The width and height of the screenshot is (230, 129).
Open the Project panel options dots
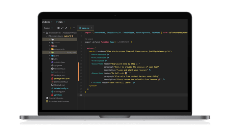tap(70, 28)
